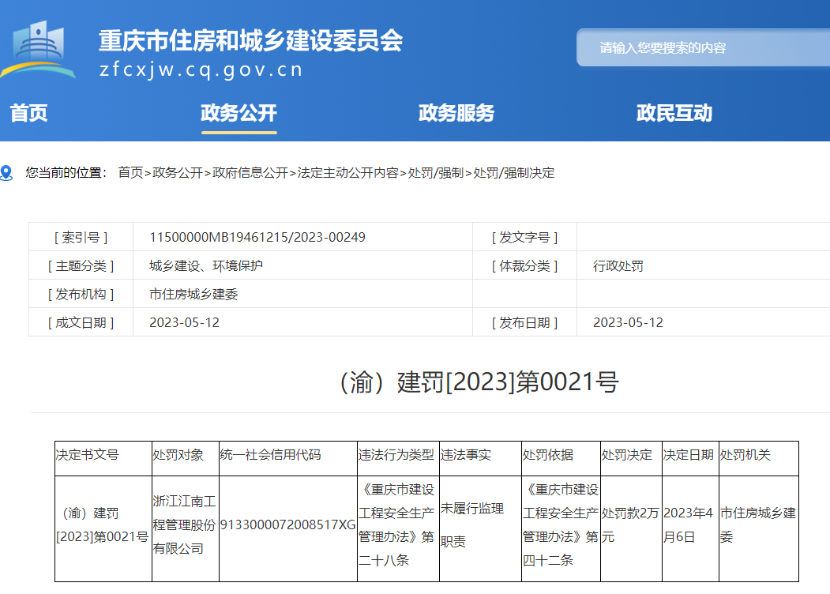
Task: Click the Chongqing housing committee logo icon
Action: pos(39,51)
